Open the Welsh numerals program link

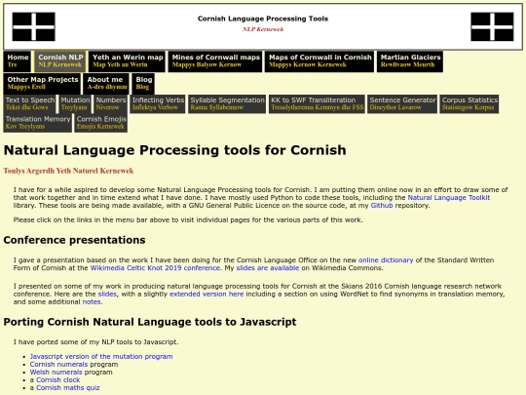pyautogui.click(x=56, y=372)
